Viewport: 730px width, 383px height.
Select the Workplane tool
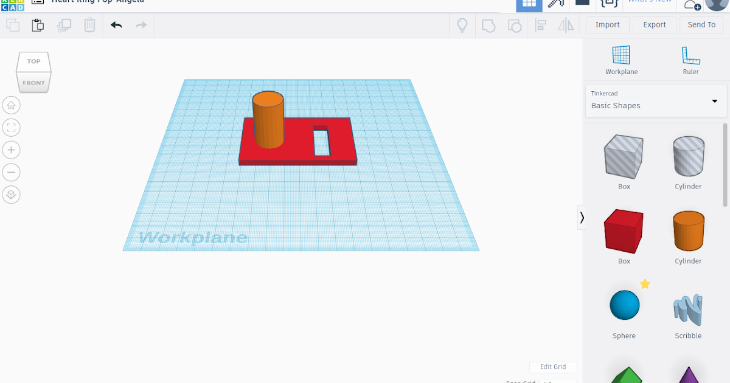[621, 60]
